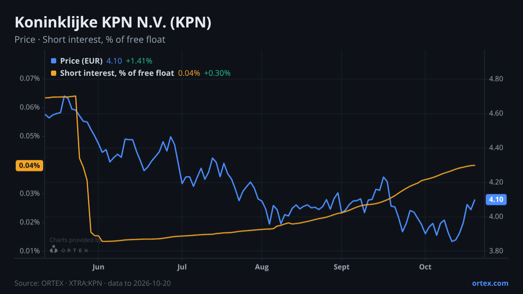This screenshot has width=523, height=294.
Task: Click the source line ORTEX · XTRA:KPN footer text
Action: pyautogui.click(x=92, y=283)
